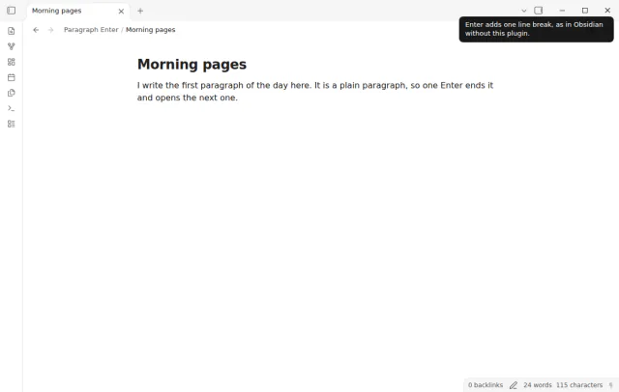Open a new tab with plus
This screenshot has height=392, width=619.
point(140,11)
